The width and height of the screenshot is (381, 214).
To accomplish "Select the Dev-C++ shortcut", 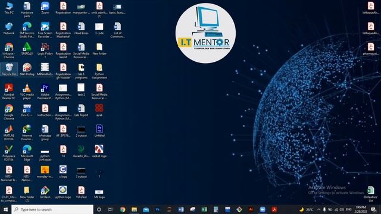I will pos(27,111).
